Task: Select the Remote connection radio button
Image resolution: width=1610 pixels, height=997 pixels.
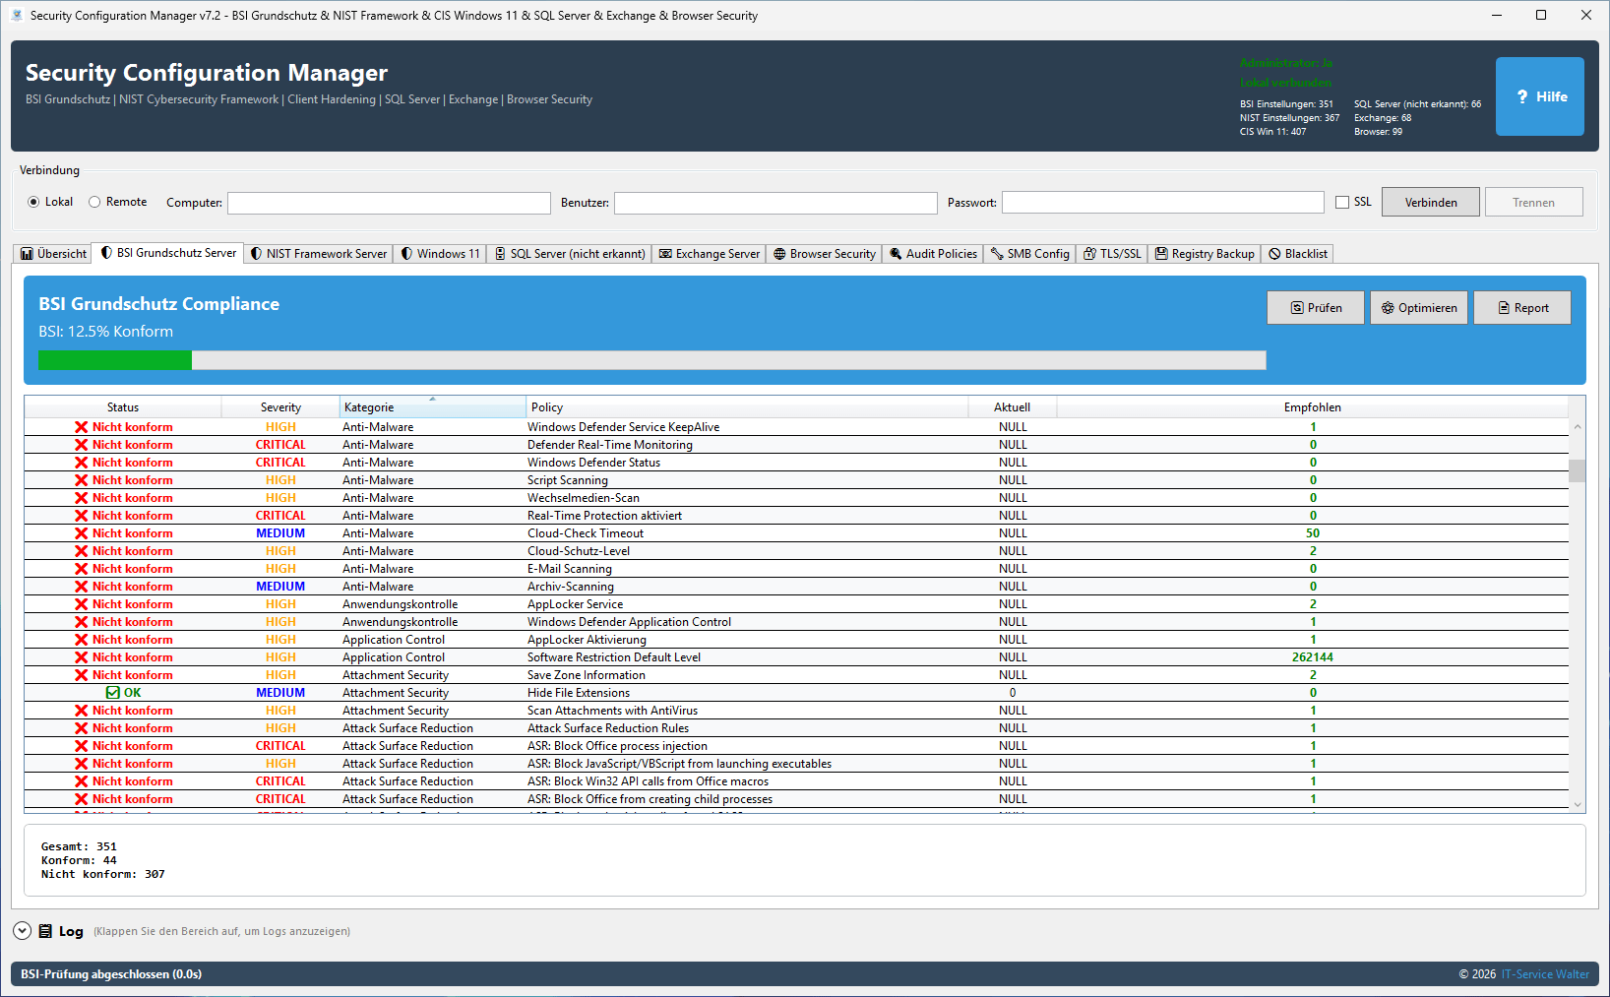Action: (95, 202)
